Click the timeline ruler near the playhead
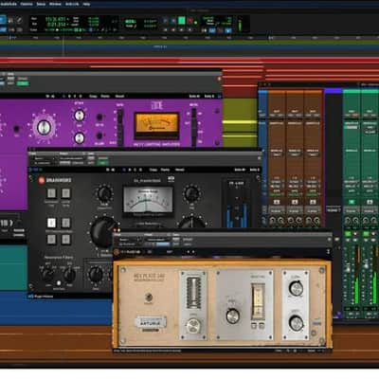This screenshot has height=379, width=379. [63, 38]
